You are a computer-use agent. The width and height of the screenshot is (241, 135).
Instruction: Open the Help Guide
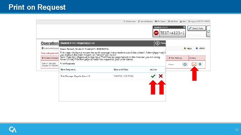(x=173, y=21)
